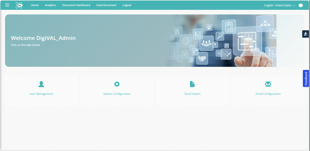Click the User Management person icon
The width and height of the screenshot is (310, 151).
point(41,84)
